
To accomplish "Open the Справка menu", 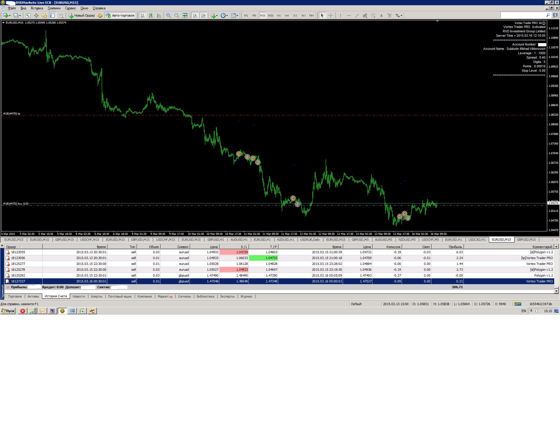I will click(99, 8).
